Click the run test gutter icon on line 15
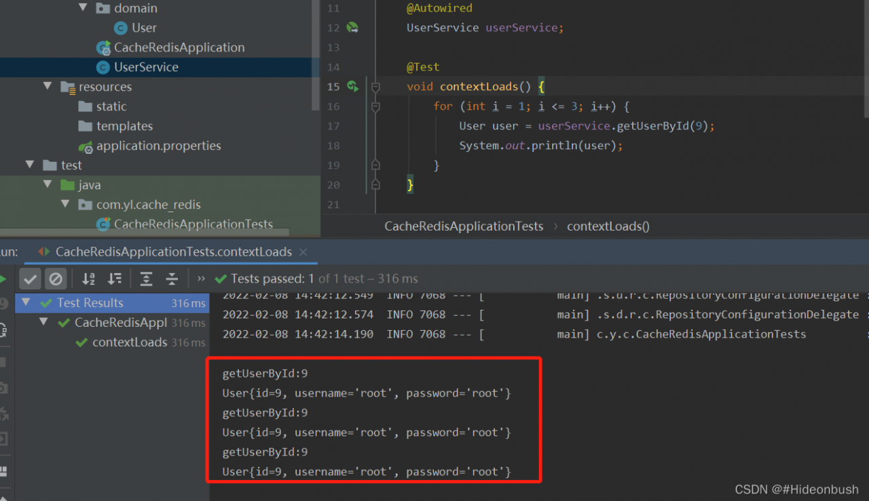This screenshot has height=501, width=869. (352, 86)
